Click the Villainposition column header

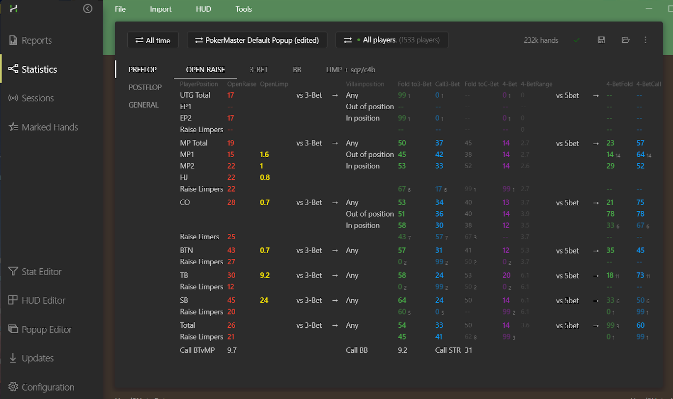click(365, 85)
